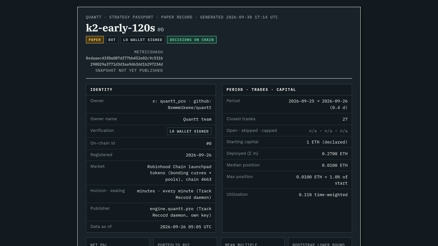Click the BOT badge under the title

[112, 40]
